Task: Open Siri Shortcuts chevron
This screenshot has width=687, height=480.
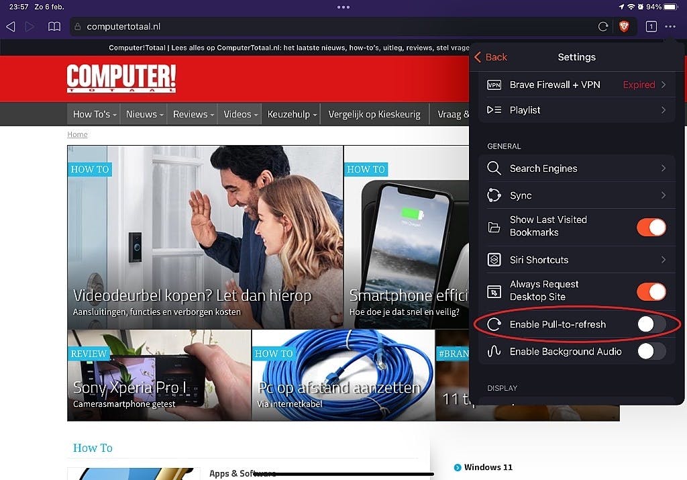Action: [x=664, y=260]
